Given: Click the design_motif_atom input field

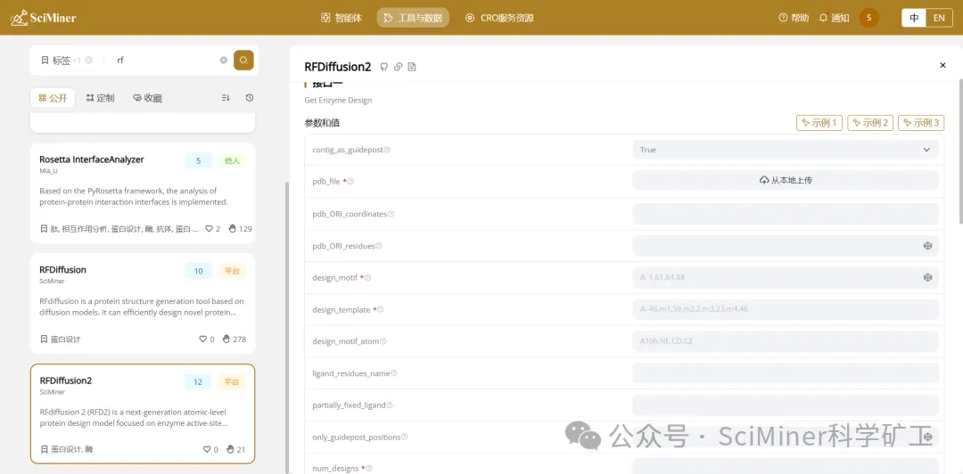Looking at the screenshot, I should pos(786,340).
